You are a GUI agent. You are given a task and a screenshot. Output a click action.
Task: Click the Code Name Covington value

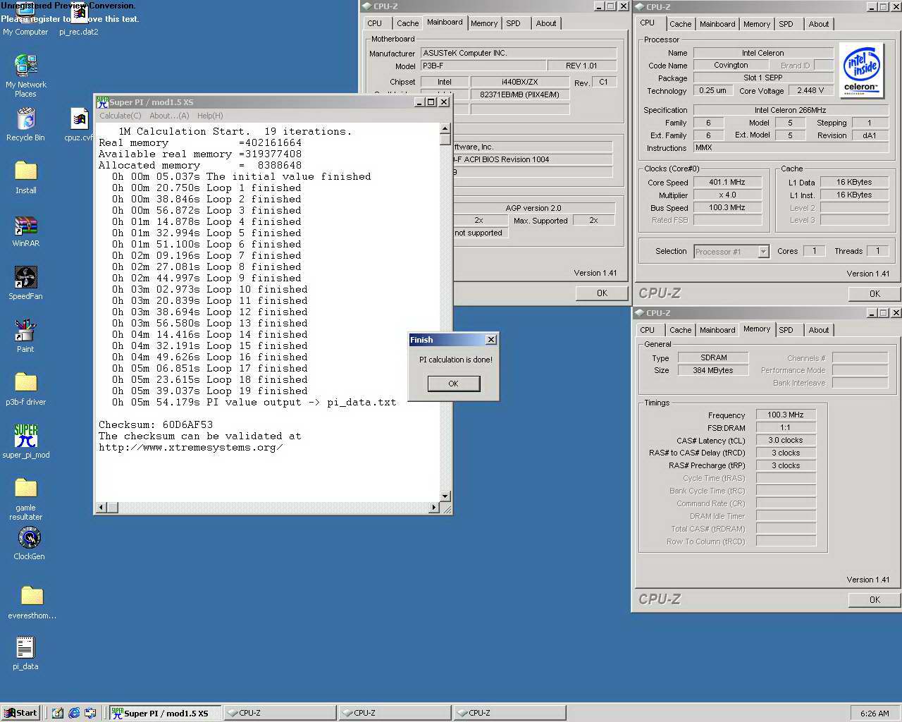point(731,65)
